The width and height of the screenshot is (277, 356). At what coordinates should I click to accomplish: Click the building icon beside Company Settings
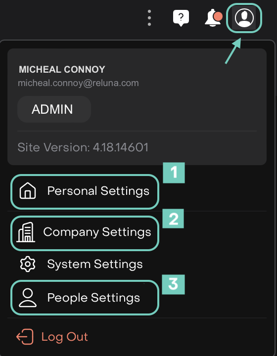click(26, 232)
